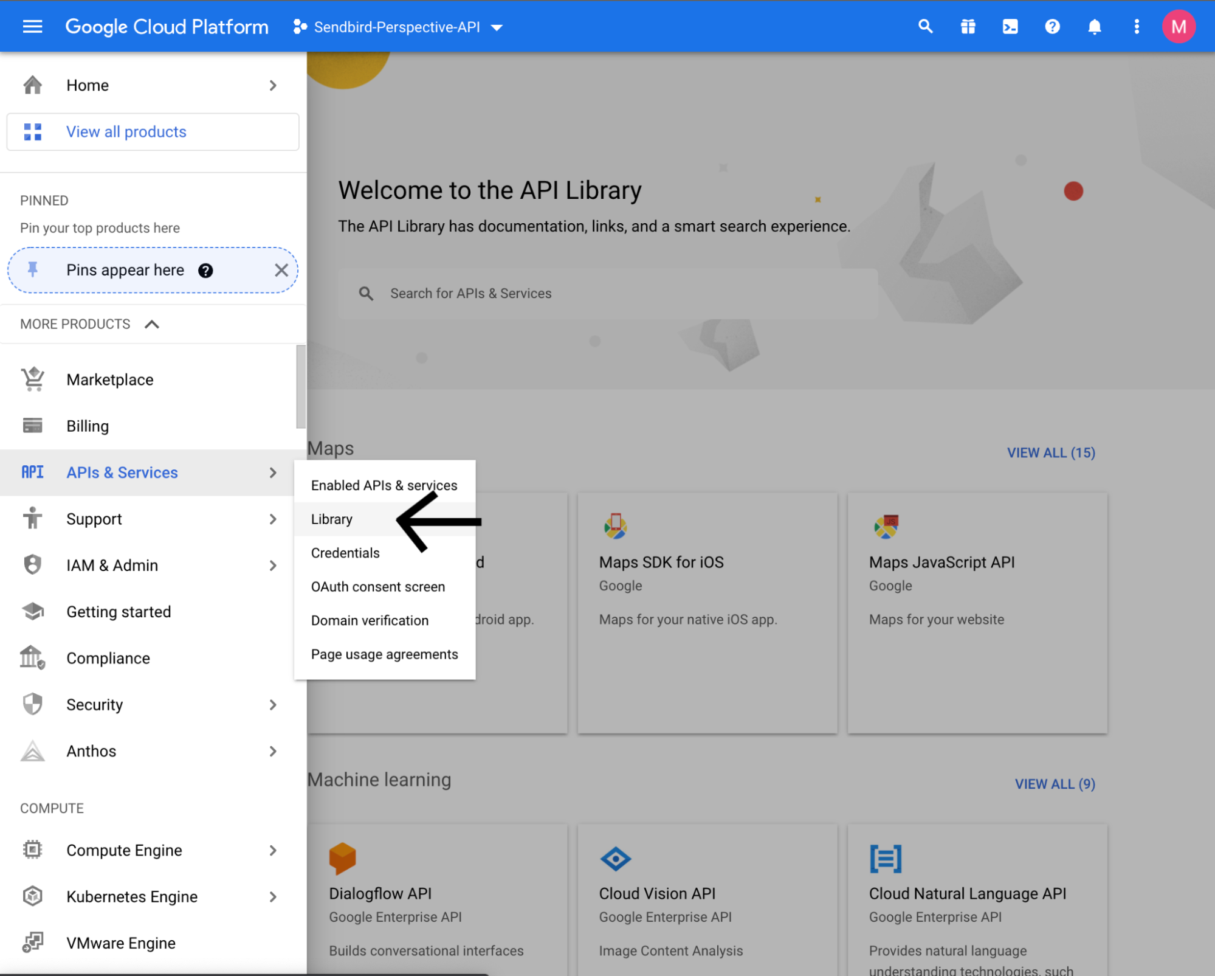
Task: Expand the Security submenu chevron
Action: pos(273,705)
